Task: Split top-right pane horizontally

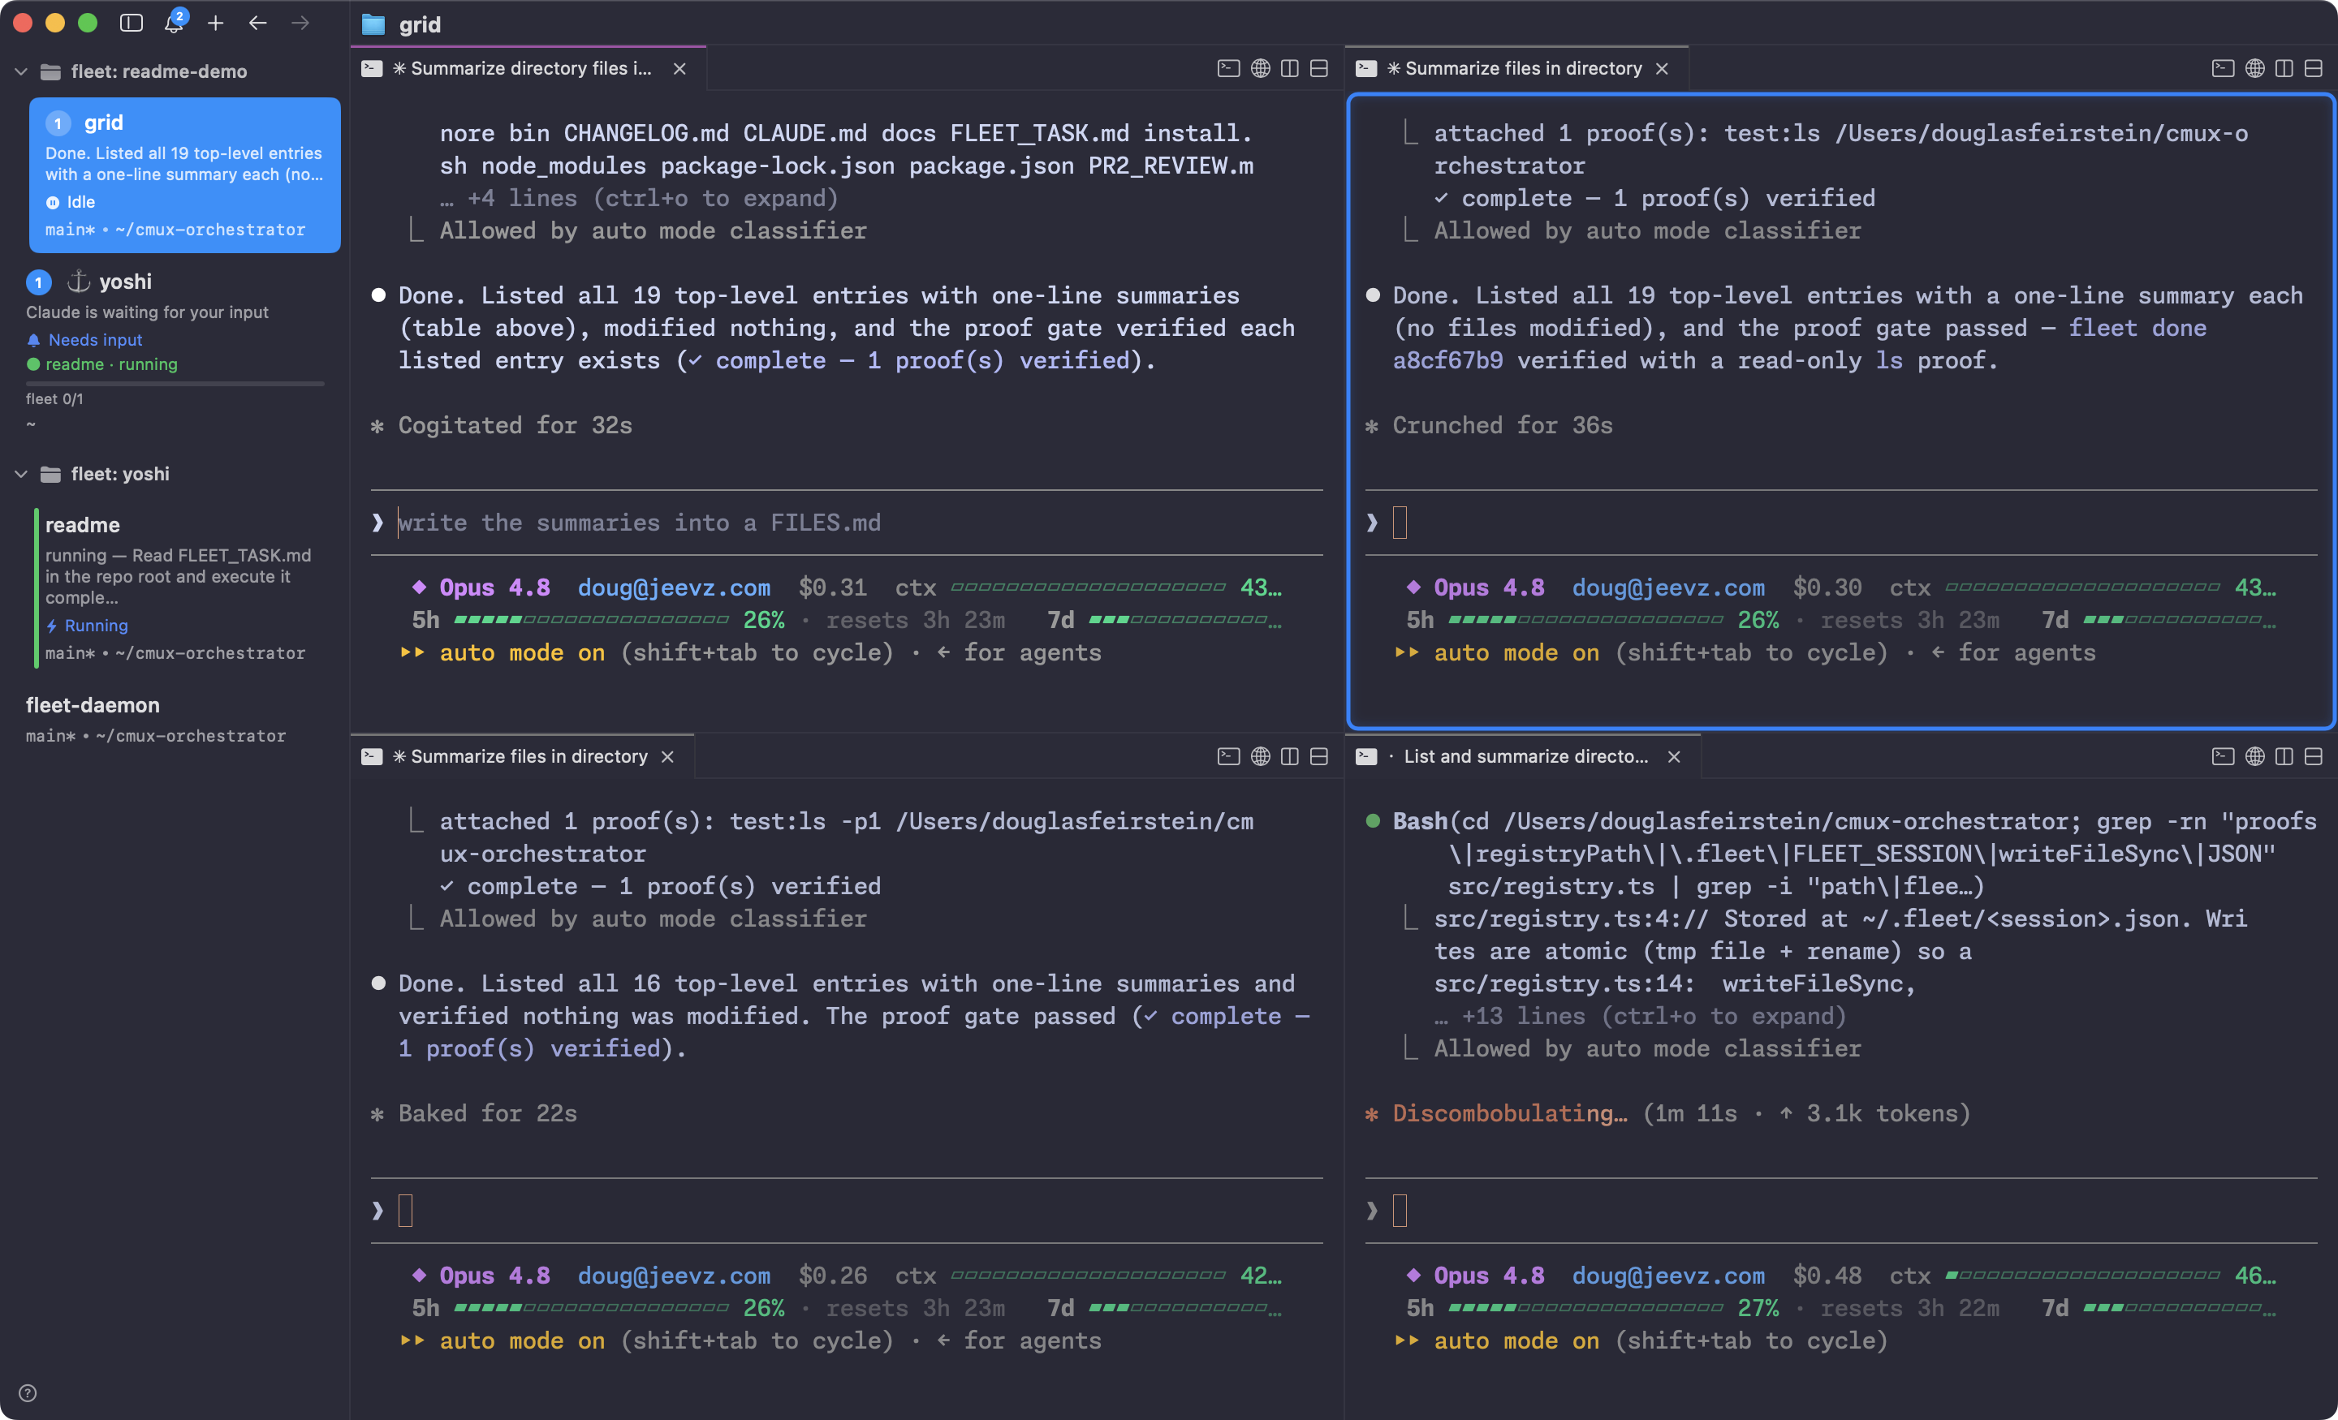Action: point(2314,68)
